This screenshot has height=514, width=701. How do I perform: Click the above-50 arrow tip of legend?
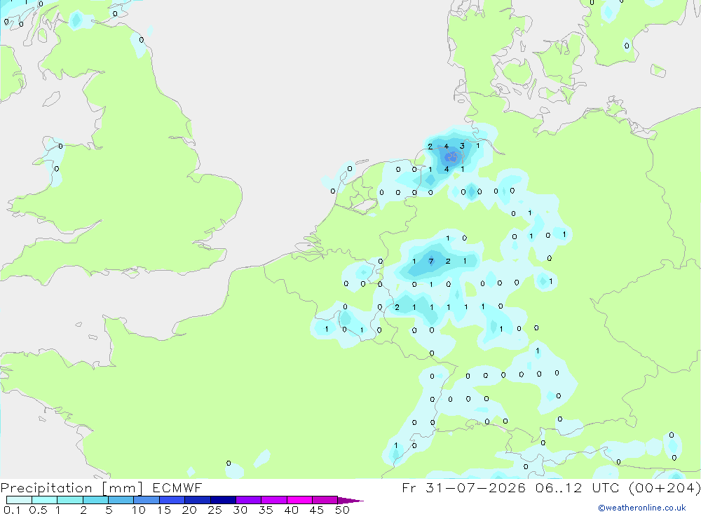(x=350, y=500)
